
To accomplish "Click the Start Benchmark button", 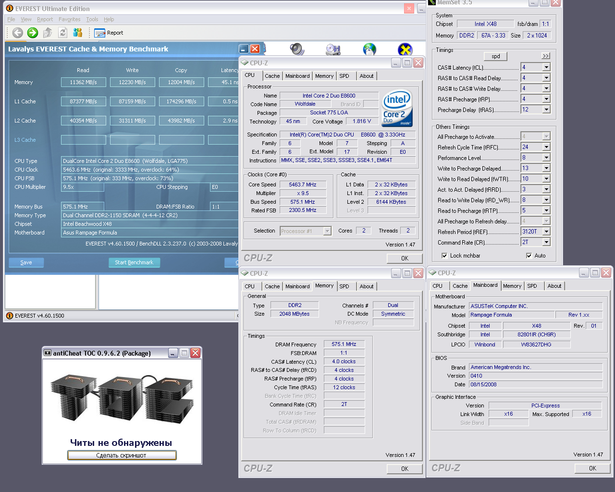I will pyautogui.click(x=134, y=262).
